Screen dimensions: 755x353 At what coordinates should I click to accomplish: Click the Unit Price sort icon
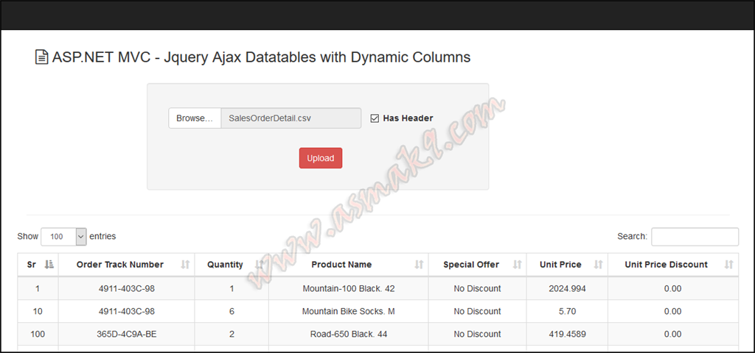click(x=598, y=265)
